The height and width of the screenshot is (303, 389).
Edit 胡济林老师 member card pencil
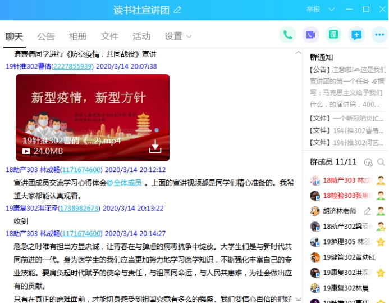click(x=368, y=211)
